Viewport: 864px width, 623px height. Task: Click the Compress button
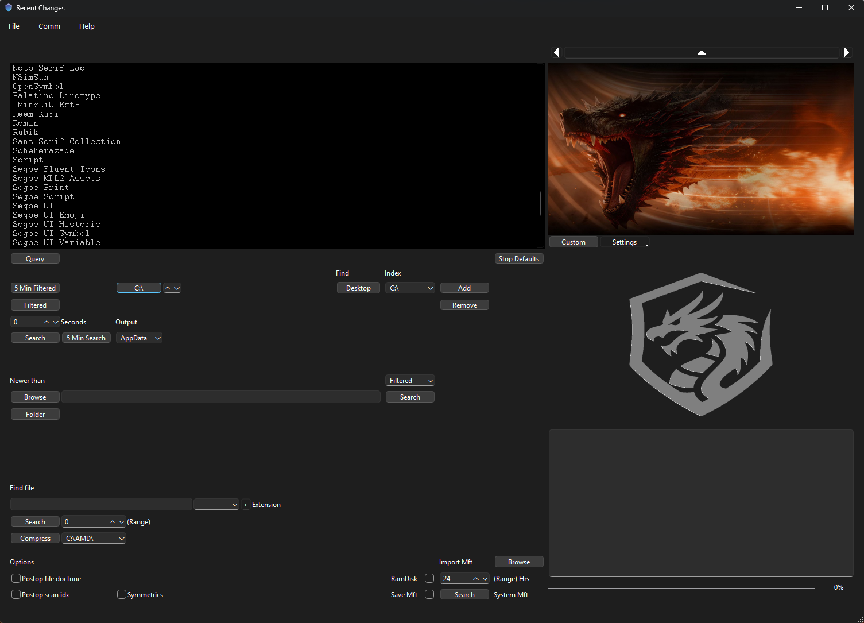click(35, 539)
